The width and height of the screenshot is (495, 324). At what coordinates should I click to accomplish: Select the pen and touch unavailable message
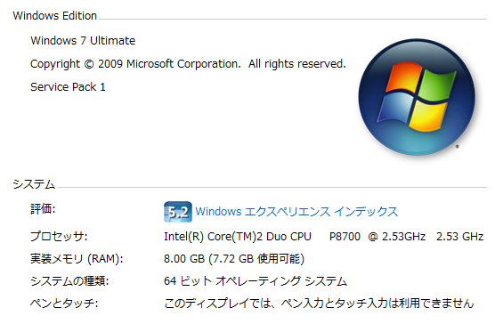[319, 304]
